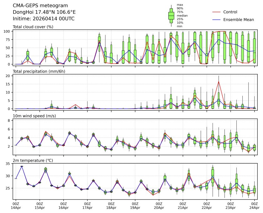
Task: Click the 'CMA-GEPS meteogram' title
Action: pos(36,6)
